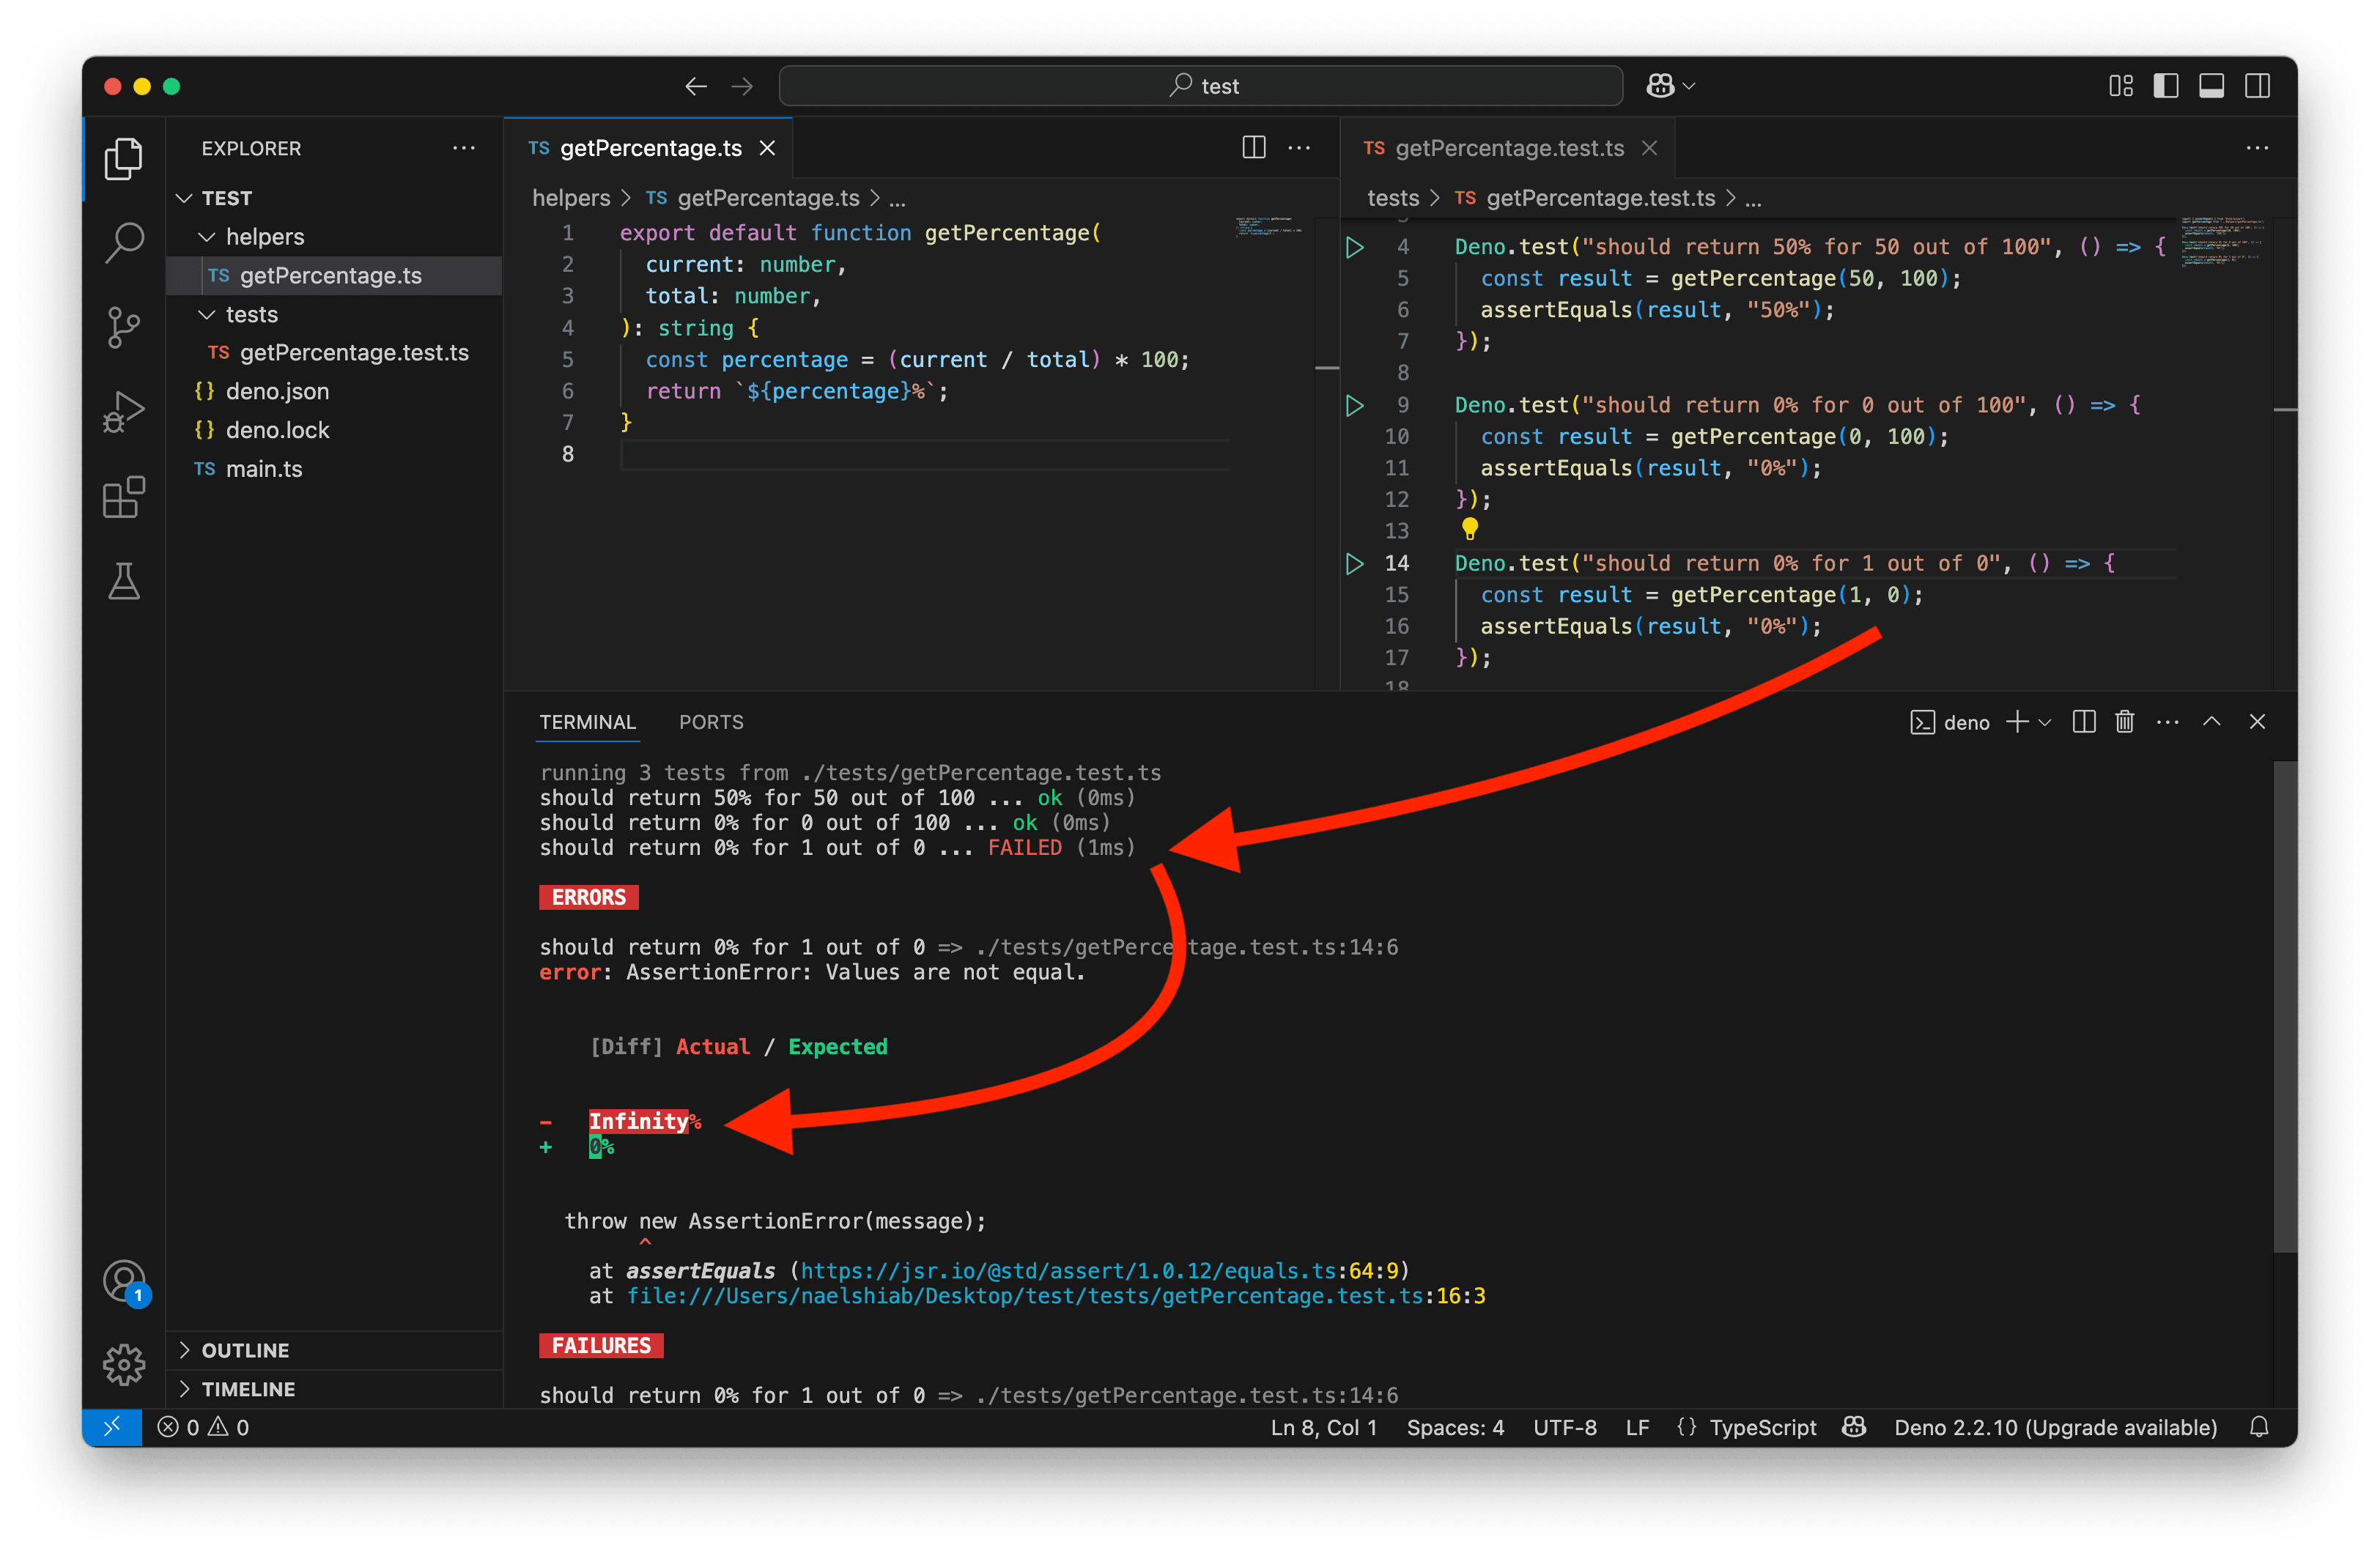This screenshot has width=2380, height=1556.
Task: Open remote window indicator in status bar
Action: coord(111,1427)
